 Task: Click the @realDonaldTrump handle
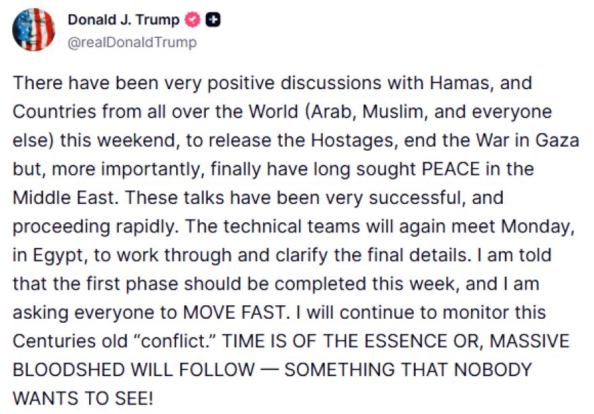(x=132, y=43)
